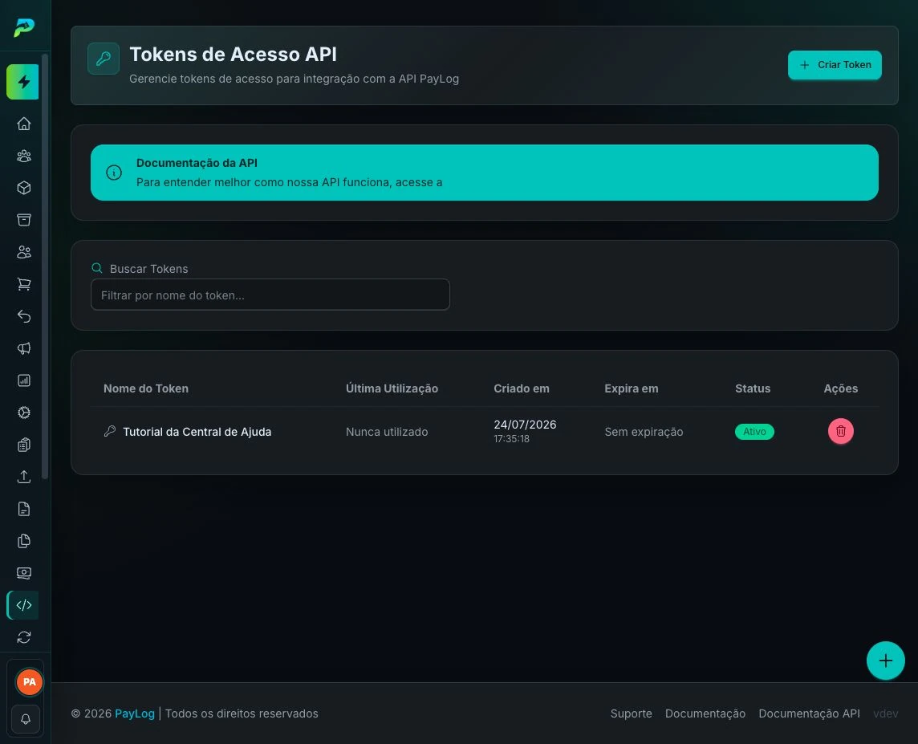Open the Documentação API footer link
The width and height of the screenshot is (918, 744).
pos(810,714)
